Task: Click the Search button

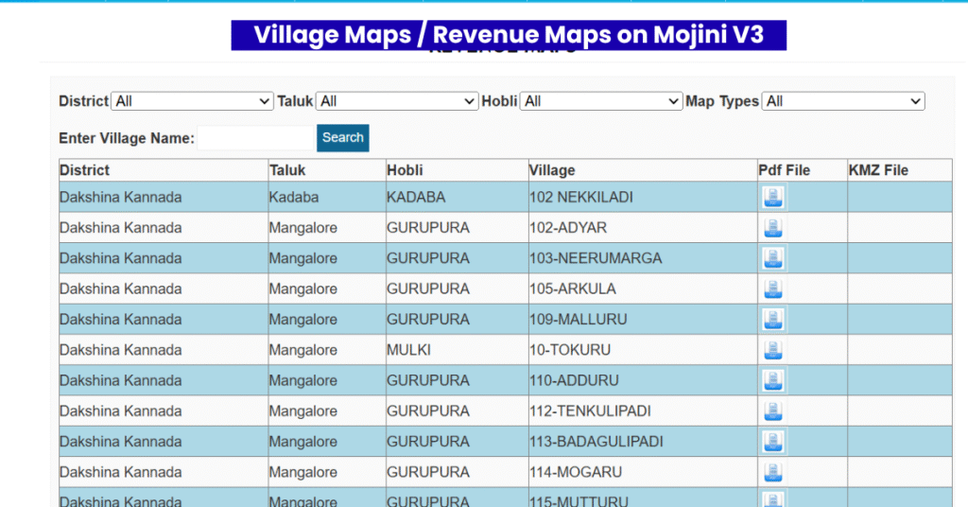Action: pos(342,138)
